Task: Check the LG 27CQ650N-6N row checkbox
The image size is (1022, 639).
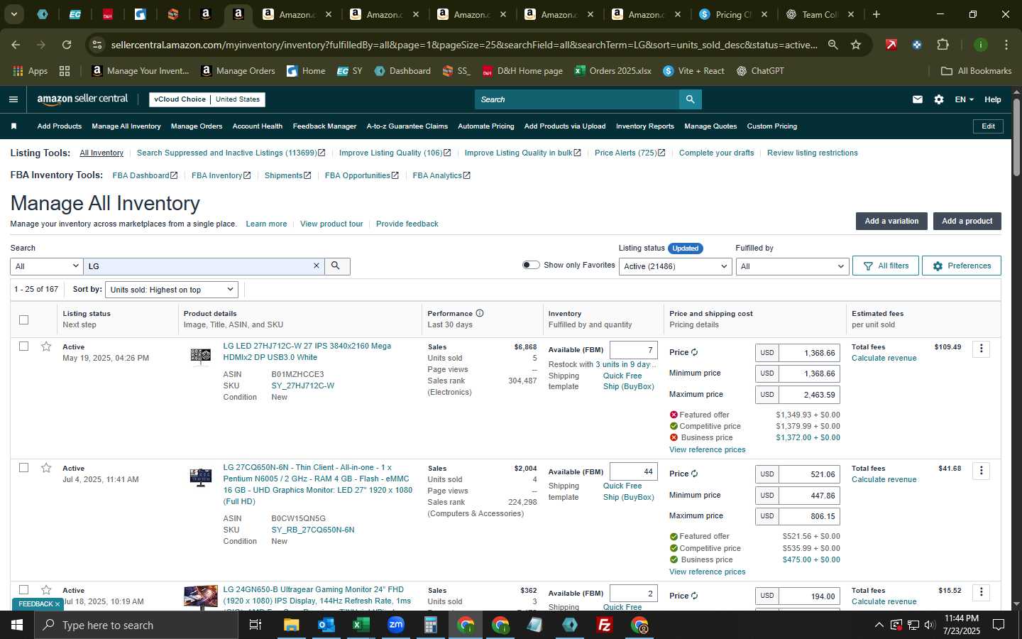Action: [23, 468]
